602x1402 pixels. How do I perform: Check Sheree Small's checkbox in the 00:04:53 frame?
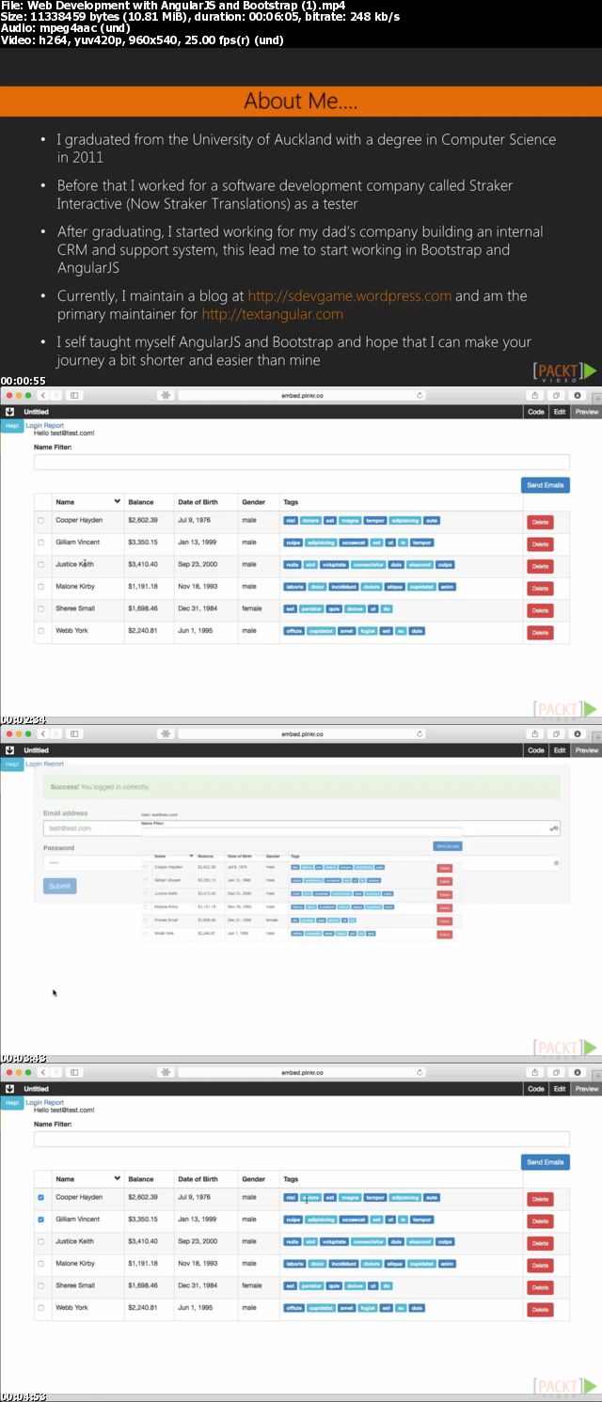[x=40, y=1285]
